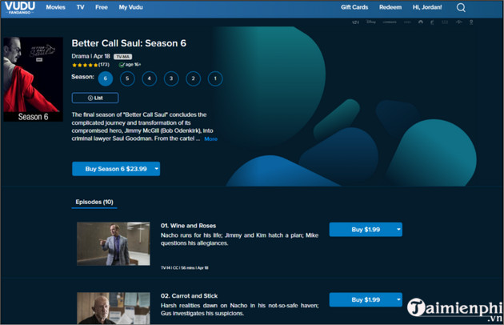
Task: Click the TV-MA rating badge
Action: [122, 57]
